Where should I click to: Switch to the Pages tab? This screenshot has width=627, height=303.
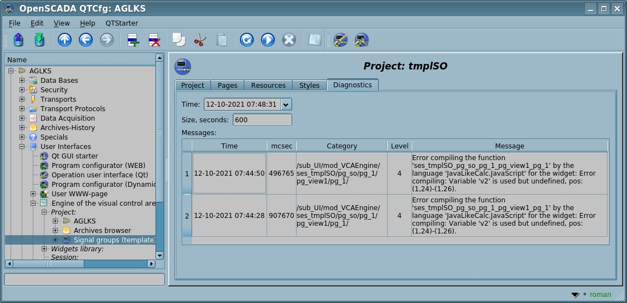coord(228,85)
